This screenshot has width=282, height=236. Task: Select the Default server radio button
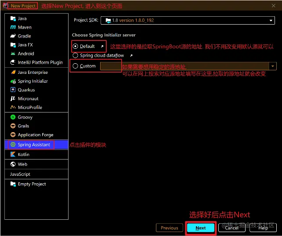75,46
